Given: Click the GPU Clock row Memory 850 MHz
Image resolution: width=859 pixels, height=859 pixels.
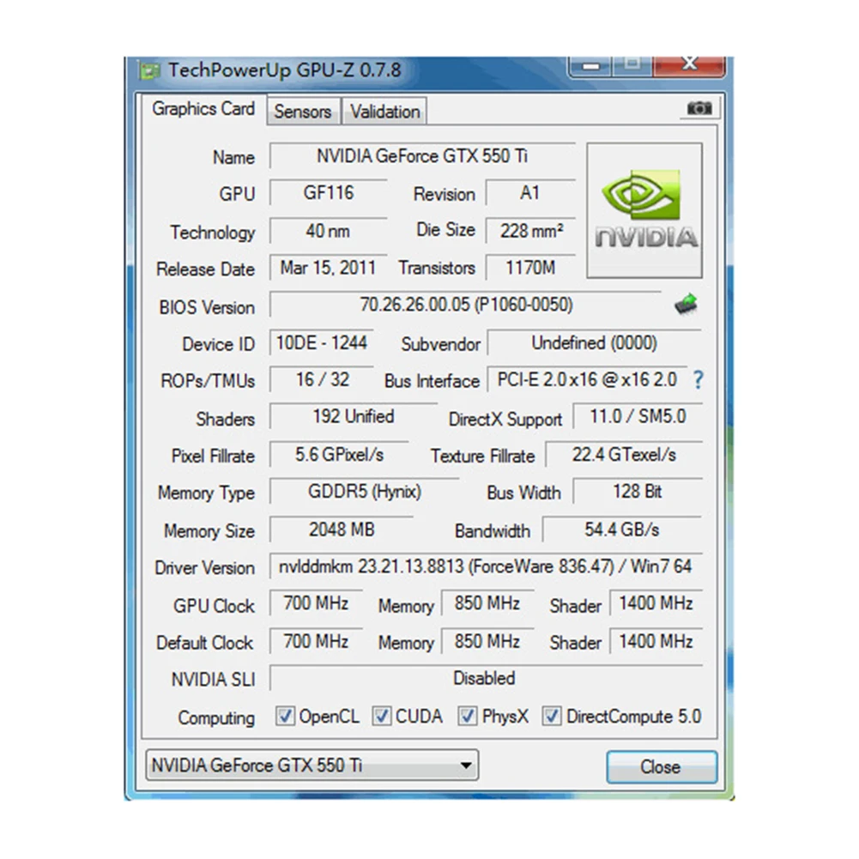Looking at the screenshot, I should pos(487,604).
